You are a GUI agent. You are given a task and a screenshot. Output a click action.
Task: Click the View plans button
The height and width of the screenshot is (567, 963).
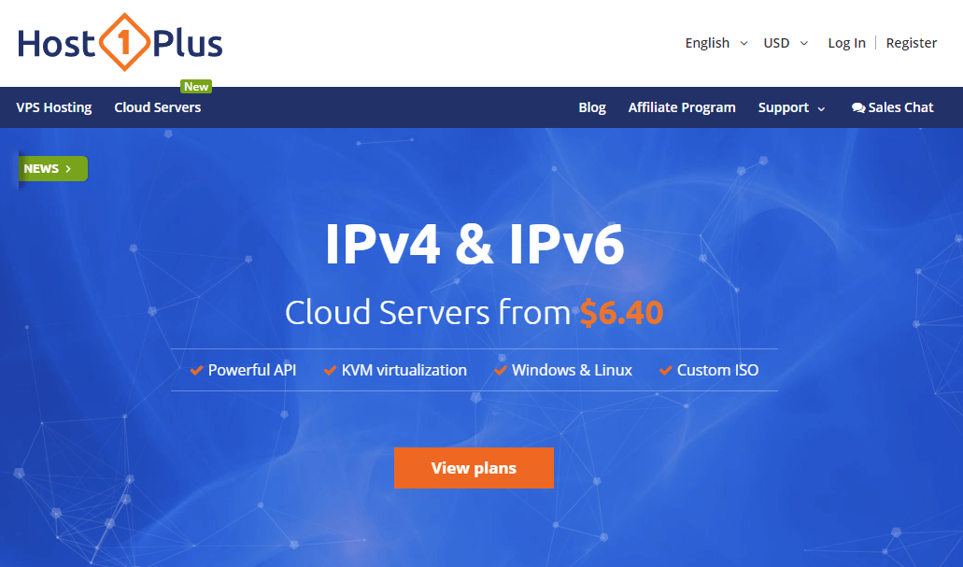pyautogui.click(x=474, y=468)
